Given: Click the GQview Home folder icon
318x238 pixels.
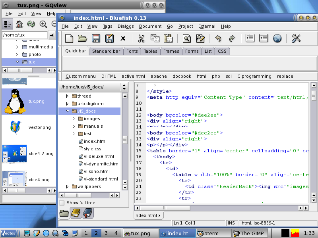Looking at the screenshot, I should (19, 24).
